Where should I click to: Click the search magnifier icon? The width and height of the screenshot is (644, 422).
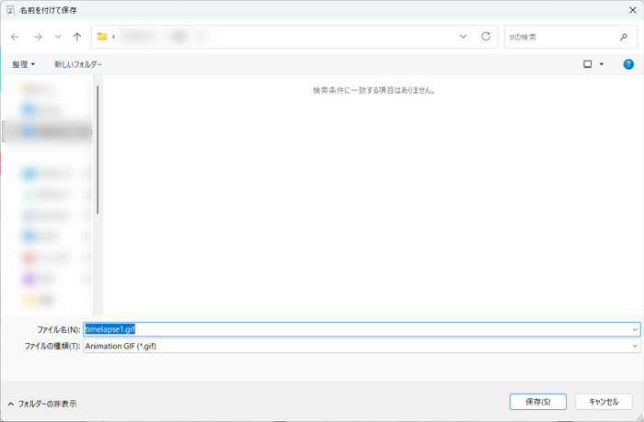click(x=624, y=37)
